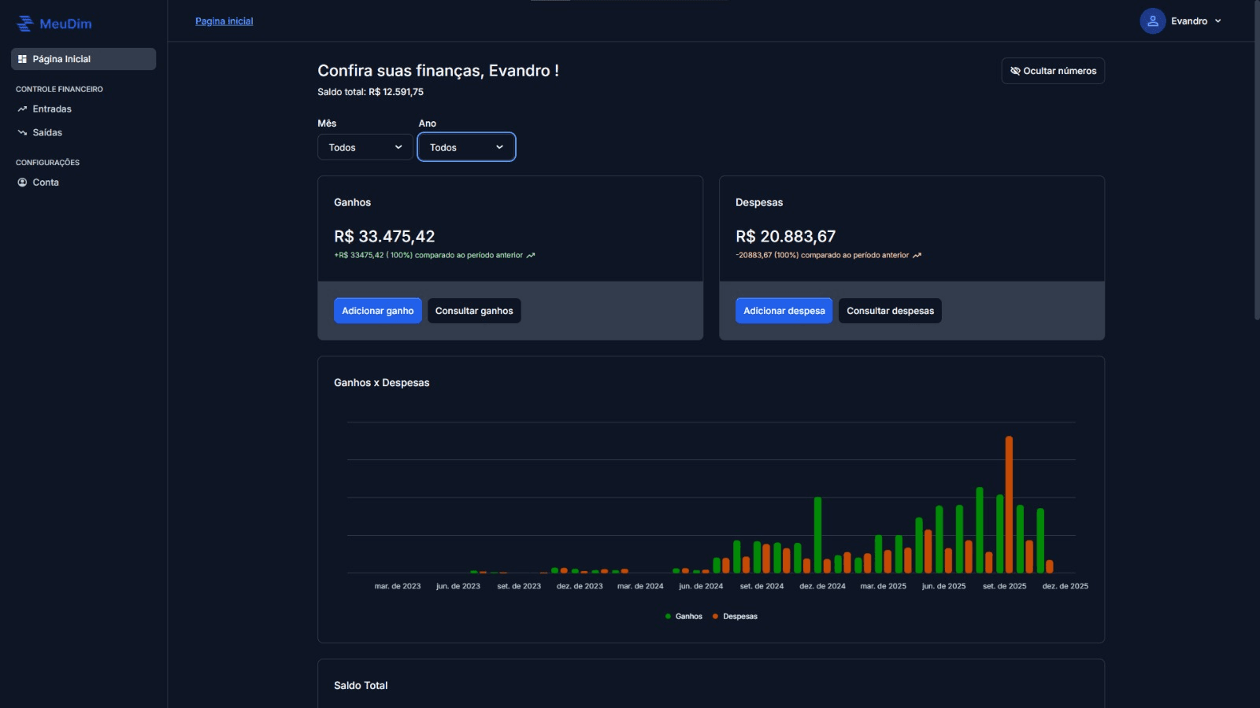Click the trend arrow icon under Ganhos total
1260x708 pixels.
[531, 256]
